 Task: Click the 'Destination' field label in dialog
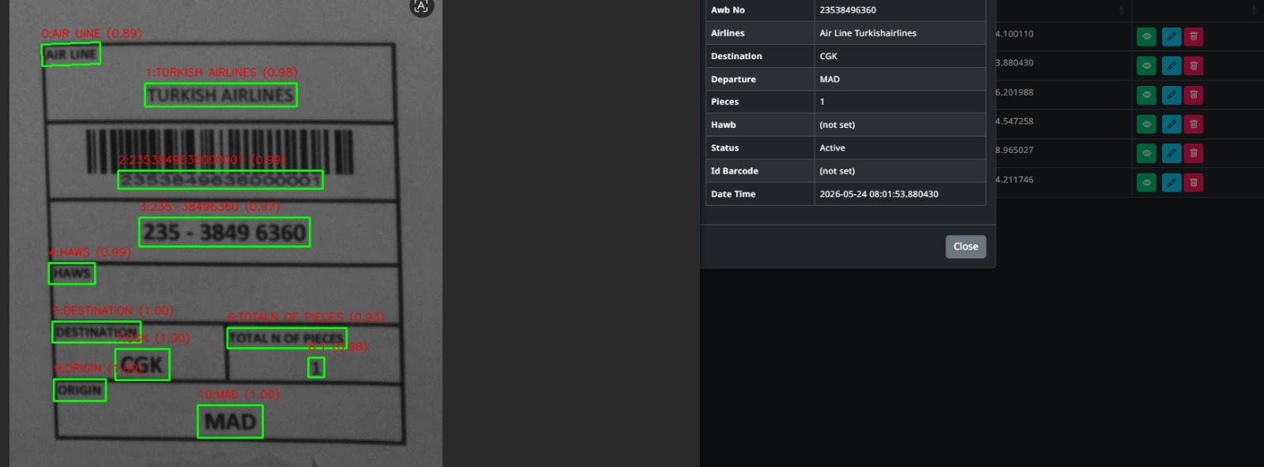pyautogui.click(x=736, y=56)
